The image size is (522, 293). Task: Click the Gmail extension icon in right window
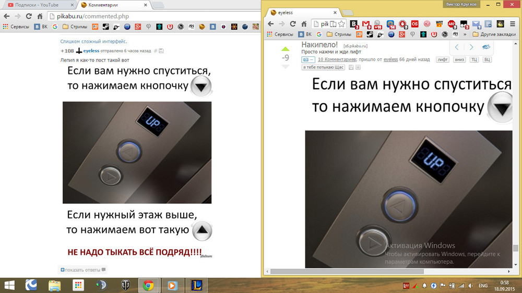pyautogui.click(x=366, y=24)
